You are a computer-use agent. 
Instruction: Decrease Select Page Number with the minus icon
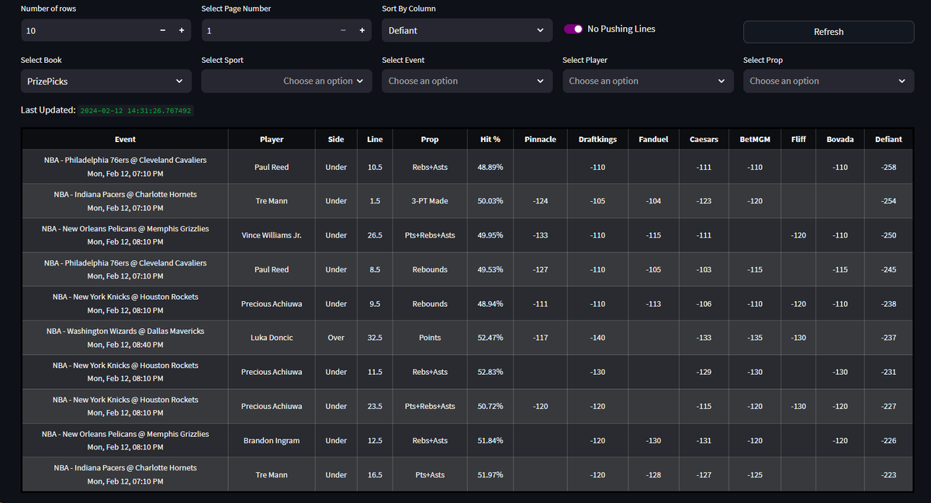pos(342,29)
